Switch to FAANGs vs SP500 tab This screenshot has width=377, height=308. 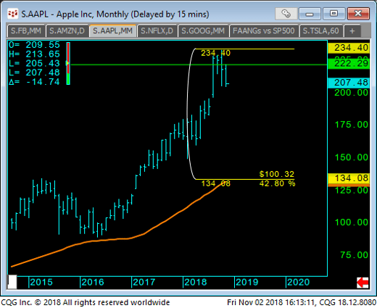[x=264, y=31]
